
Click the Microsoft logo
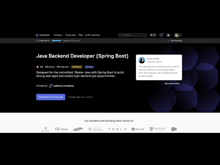(x=138, y=129)
